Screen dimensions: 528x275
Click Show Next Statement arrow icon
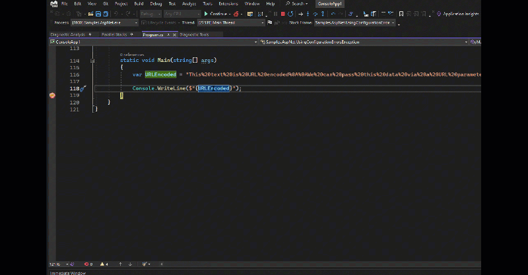click(301, 14)
